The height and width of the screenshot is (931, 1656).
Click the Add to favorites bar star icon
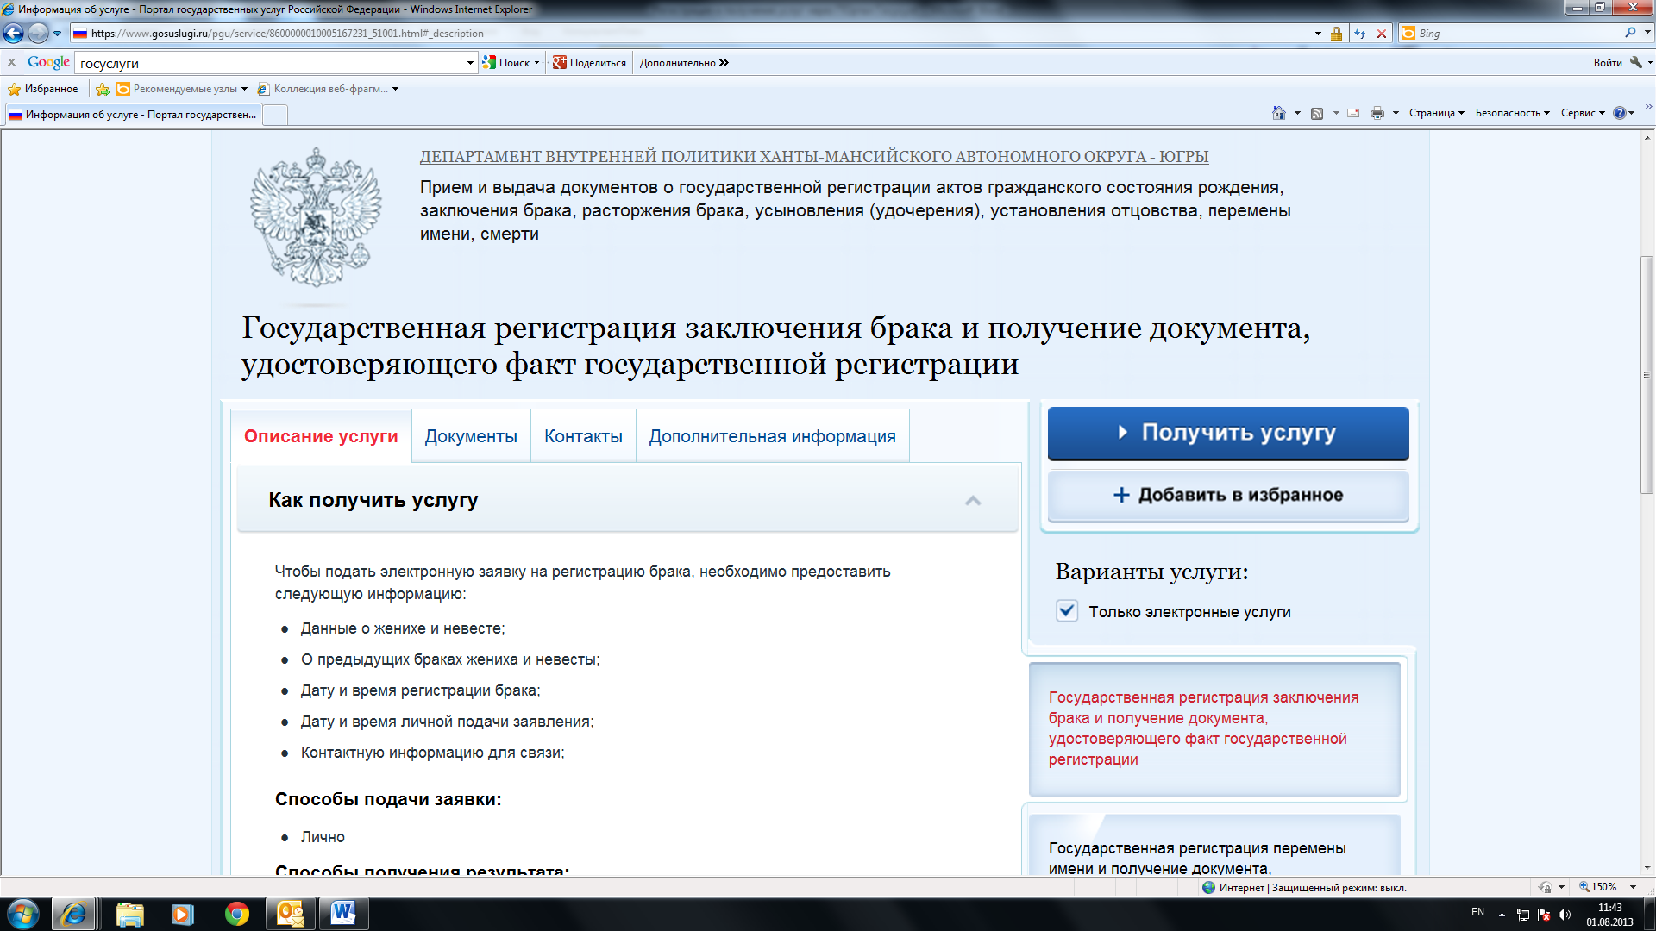pyautogui.click(x=103, y=89)
